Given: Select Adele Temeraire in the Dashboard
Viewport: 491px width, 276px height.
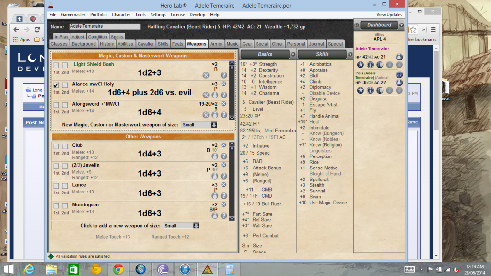Looking at the screenshot, I should coord(372,49).
